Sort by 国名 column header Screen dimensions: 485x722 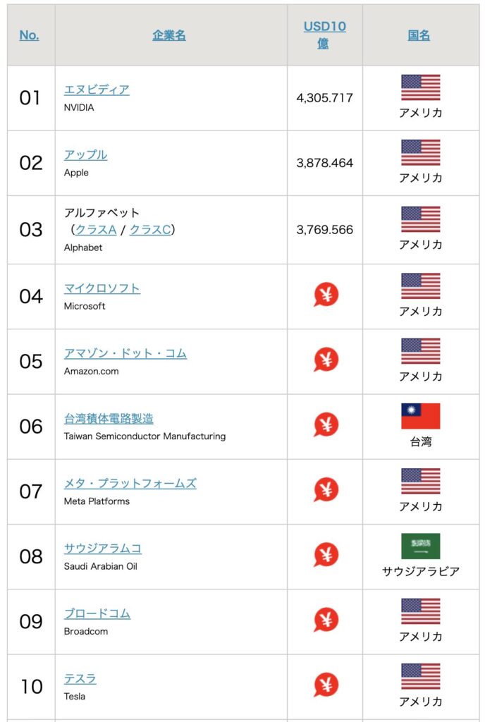click(x=419, y=35)
